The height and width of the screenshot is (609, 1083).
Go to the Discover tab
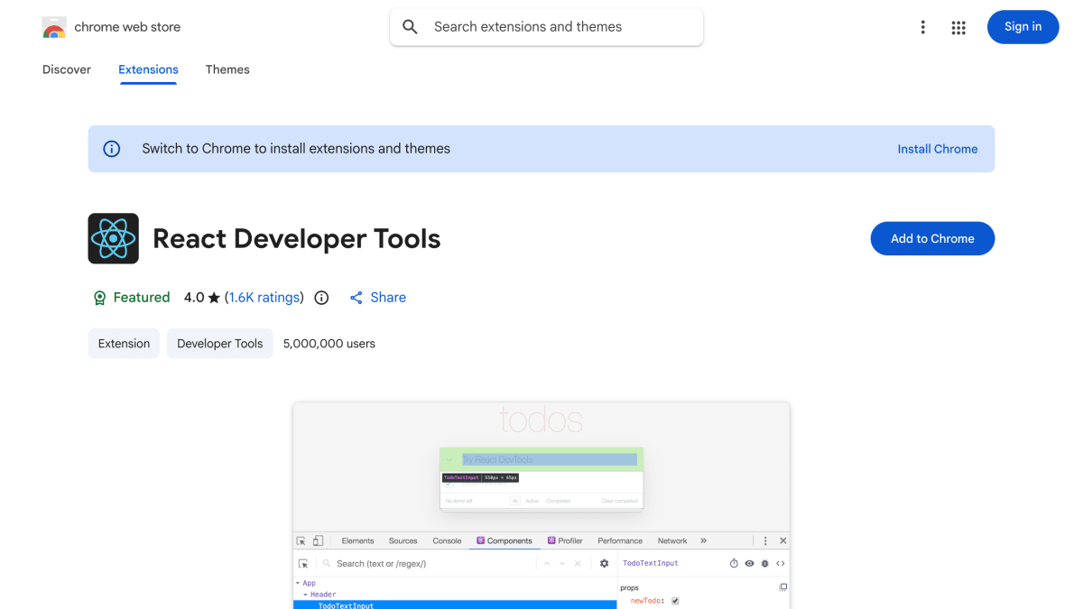[67, 69]
